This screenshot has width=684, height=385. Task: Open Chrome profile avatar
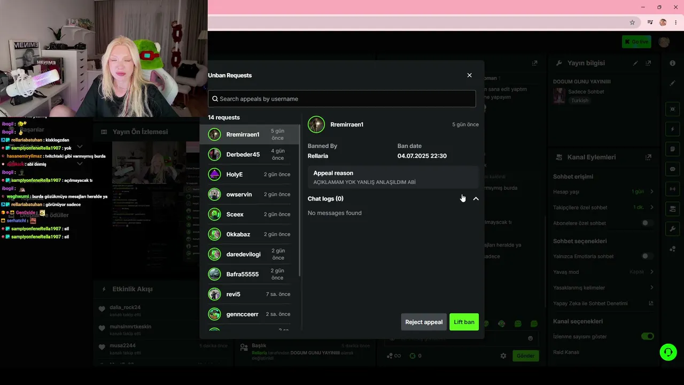click(663, 22)
